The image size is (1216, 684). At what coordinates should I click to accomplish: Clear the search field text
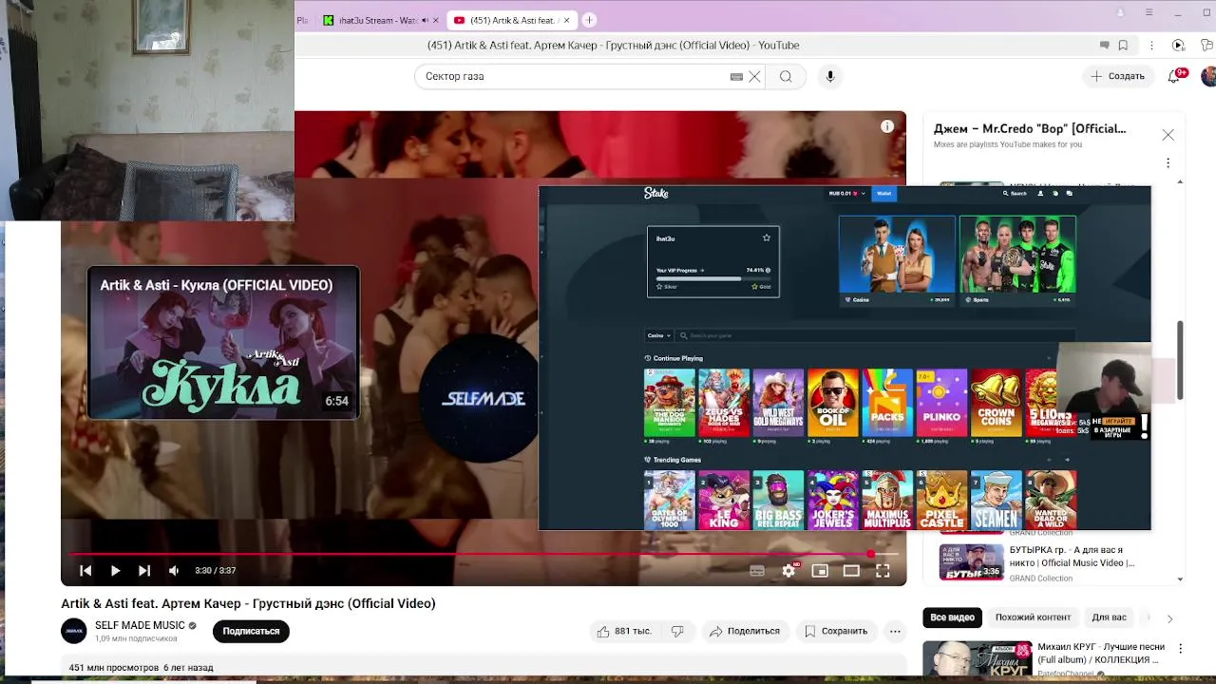(x=754, y=77)
